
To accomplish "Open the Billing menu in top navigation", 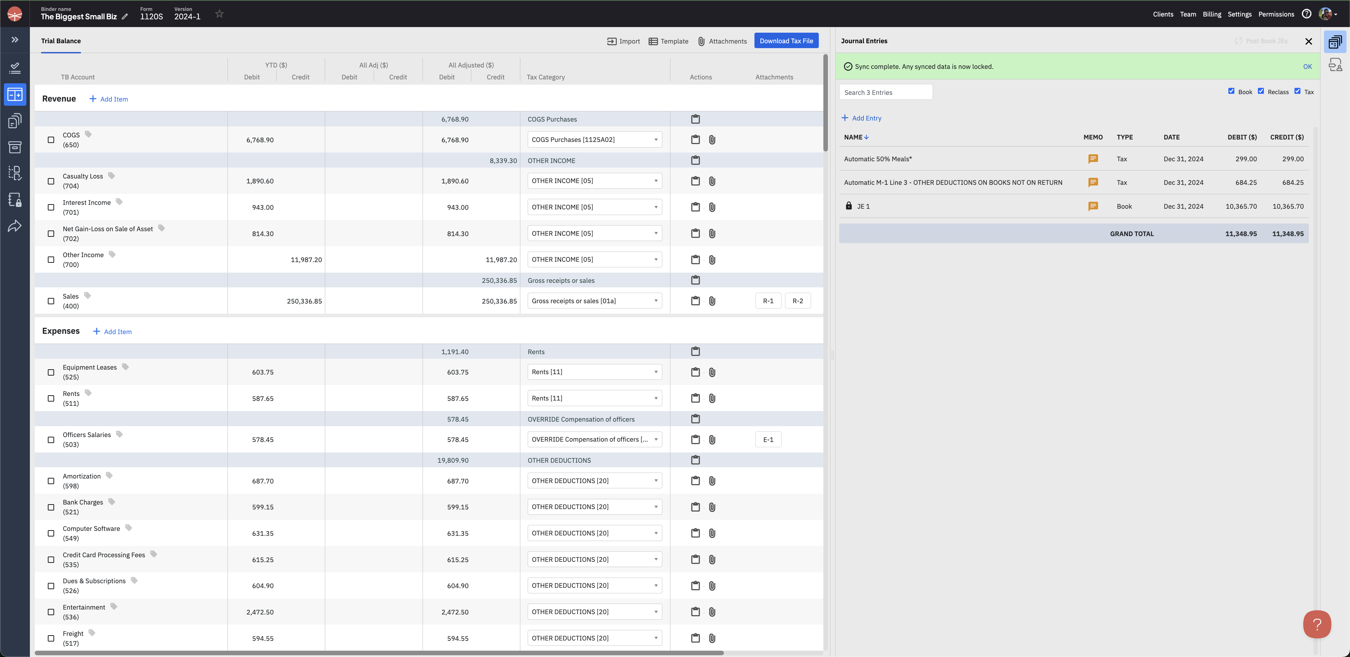I will click(1211, 14).
